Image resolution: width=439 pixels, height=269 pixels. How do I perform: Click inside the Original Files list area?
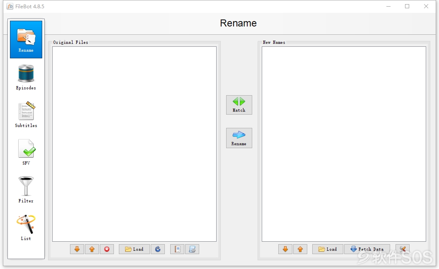134,144
